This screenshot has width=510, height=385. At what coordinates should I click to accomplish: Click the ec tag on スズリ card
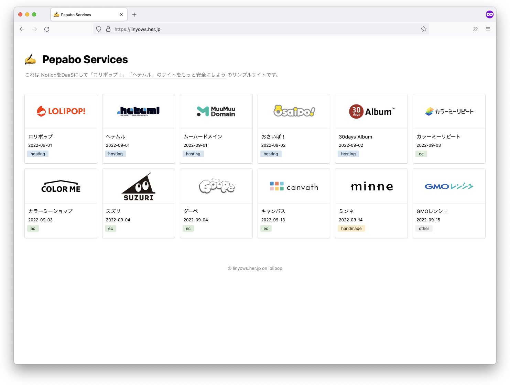(110, 228)
